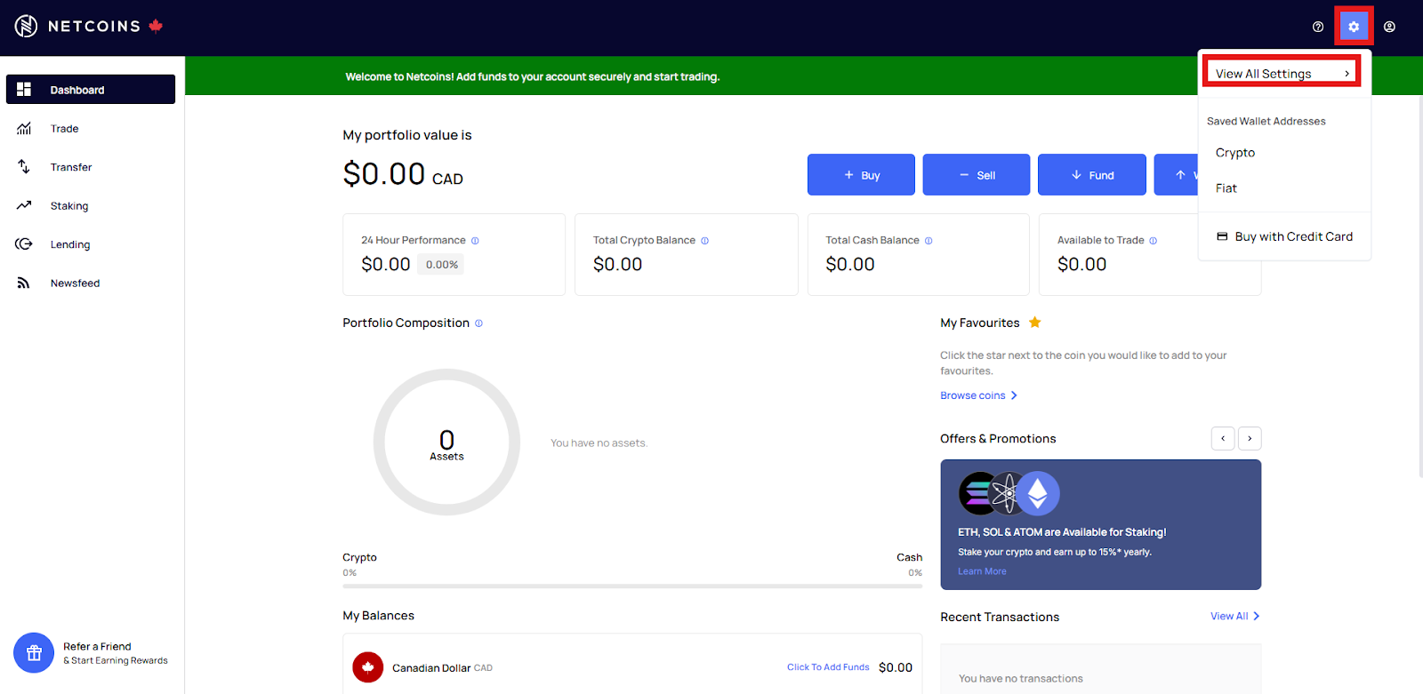Click the Lending icon in sidebar
The image size is (1423, 694).
(x=24, y=244)
